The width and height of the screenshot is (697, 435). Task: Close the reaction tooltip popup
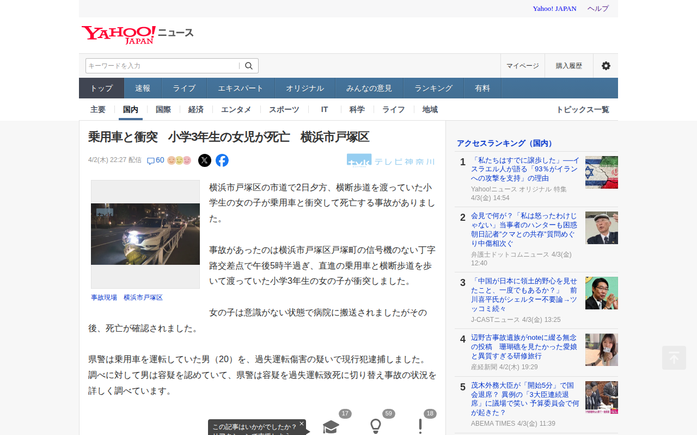(302, 424)
